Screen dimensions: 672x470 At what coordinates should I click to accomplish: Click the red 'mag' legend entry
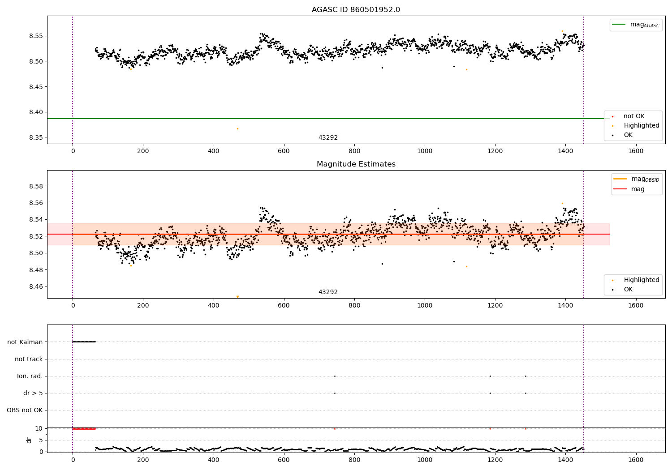[x=629, y=189]
